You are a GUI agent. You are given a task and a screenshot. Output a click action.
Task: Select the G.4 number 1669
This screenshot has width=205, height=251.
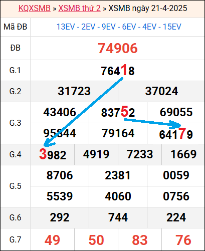click(183, 154)
